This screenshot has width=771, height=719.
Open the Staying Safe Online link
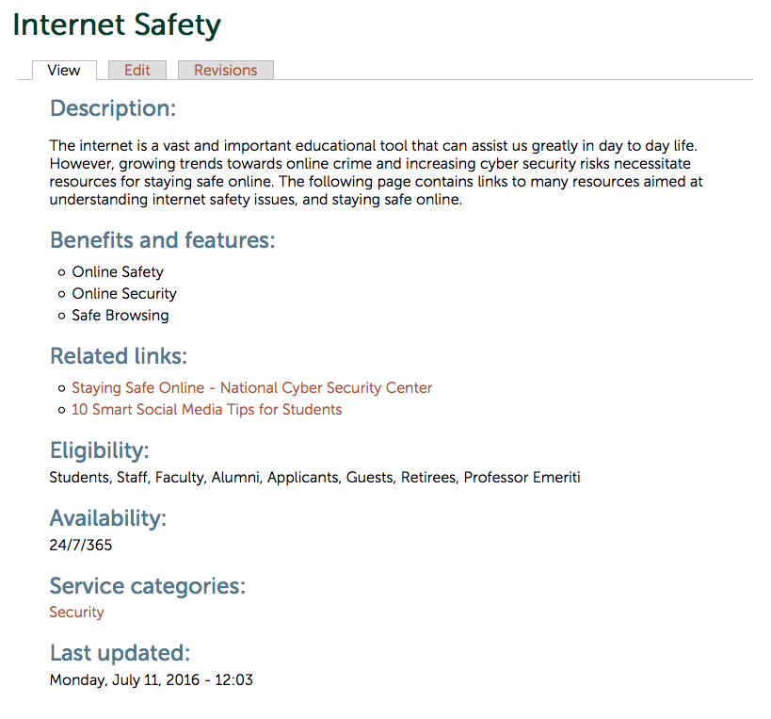251,387
